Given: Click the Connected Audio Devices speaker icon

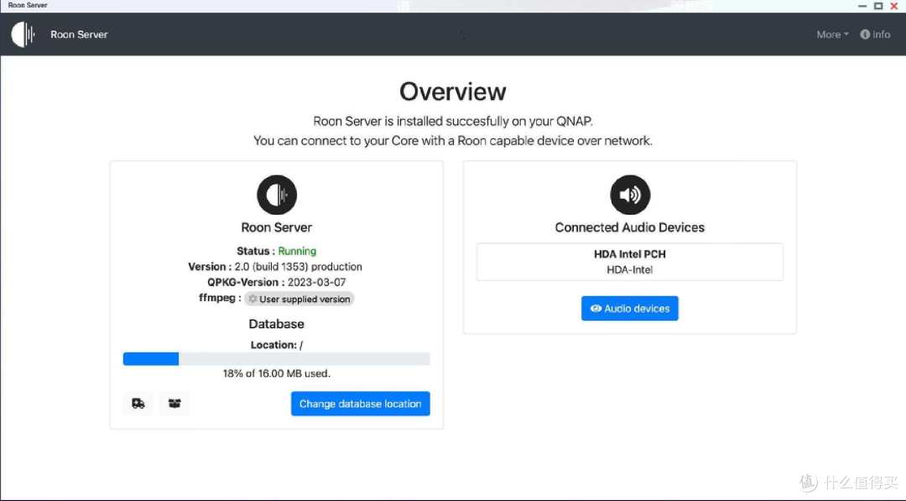Looking at the screenshot, I should 630,195.
